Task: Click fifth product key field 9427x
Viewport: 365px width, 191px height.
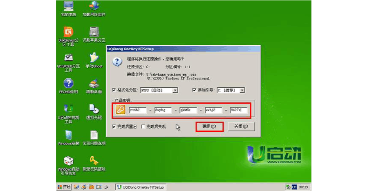Action: tap(239, 110)
